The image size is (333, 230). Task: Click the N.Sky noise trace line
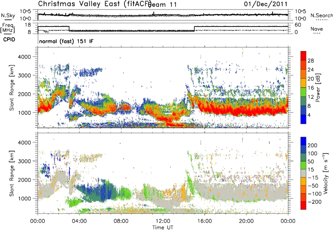[x=163, y=15]
